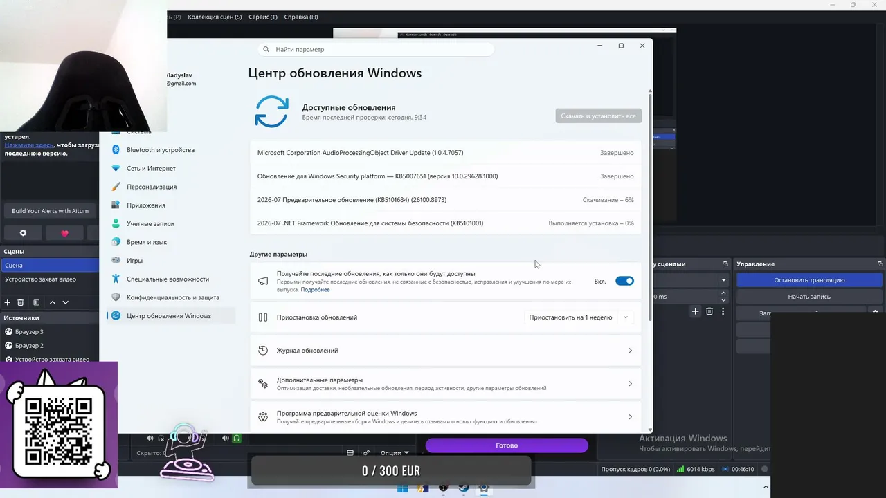Add a scene with the plus icon

pyautogui.click(x=8, y=302)
